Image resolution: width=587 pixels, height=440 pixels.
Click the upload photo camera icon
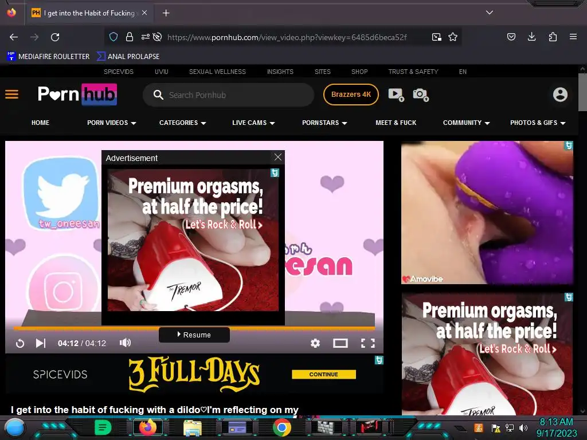pyautogui.click(x=421, y=95)
